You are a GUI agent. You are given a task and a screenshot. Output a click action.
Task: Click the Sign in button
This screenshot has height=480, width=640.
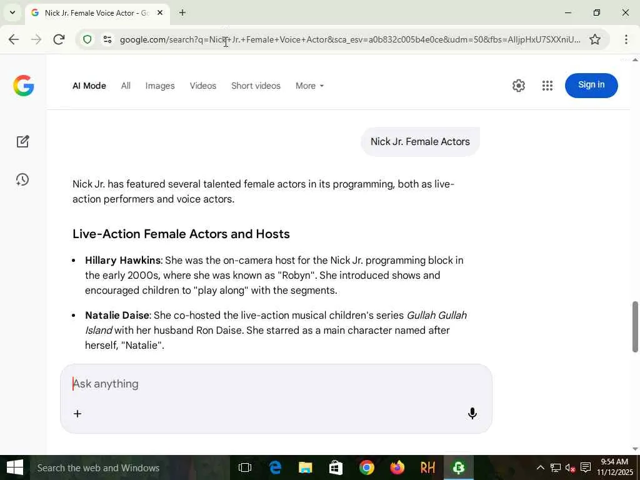click(x=591, y=85)
